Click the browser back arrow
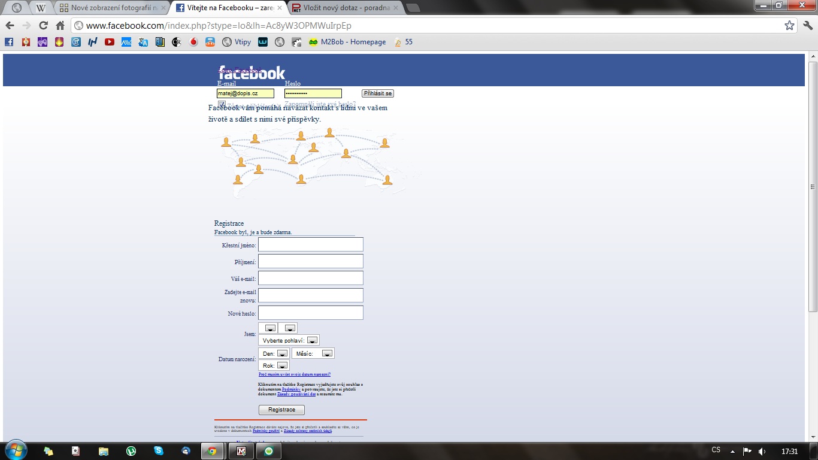Viewport: 818px width, 460px height. coord(10,26)
